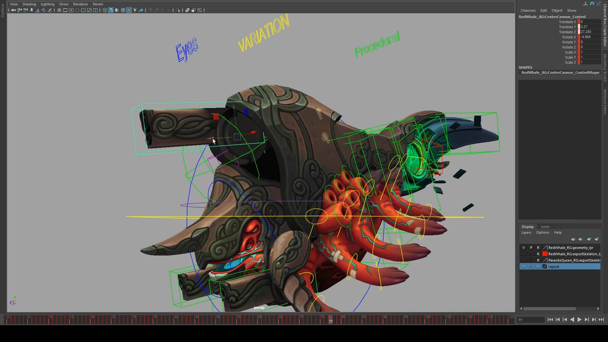Toggle reference R on ParasiteQueen exportSkeleton layer

click(x=538, y=260)
